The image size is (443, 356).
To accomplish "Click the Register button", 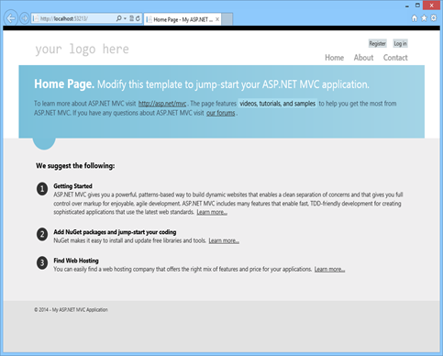I will 377,43.
